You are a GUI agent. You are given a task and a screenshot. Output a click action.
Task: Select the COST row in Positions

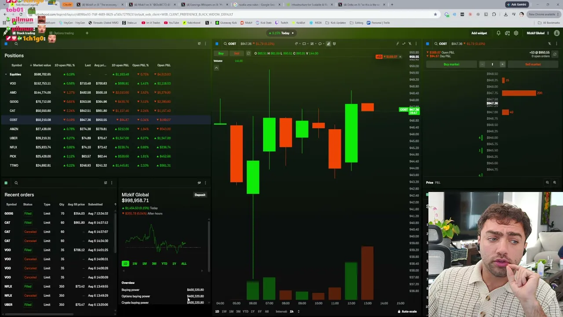[x=106, y=120]
